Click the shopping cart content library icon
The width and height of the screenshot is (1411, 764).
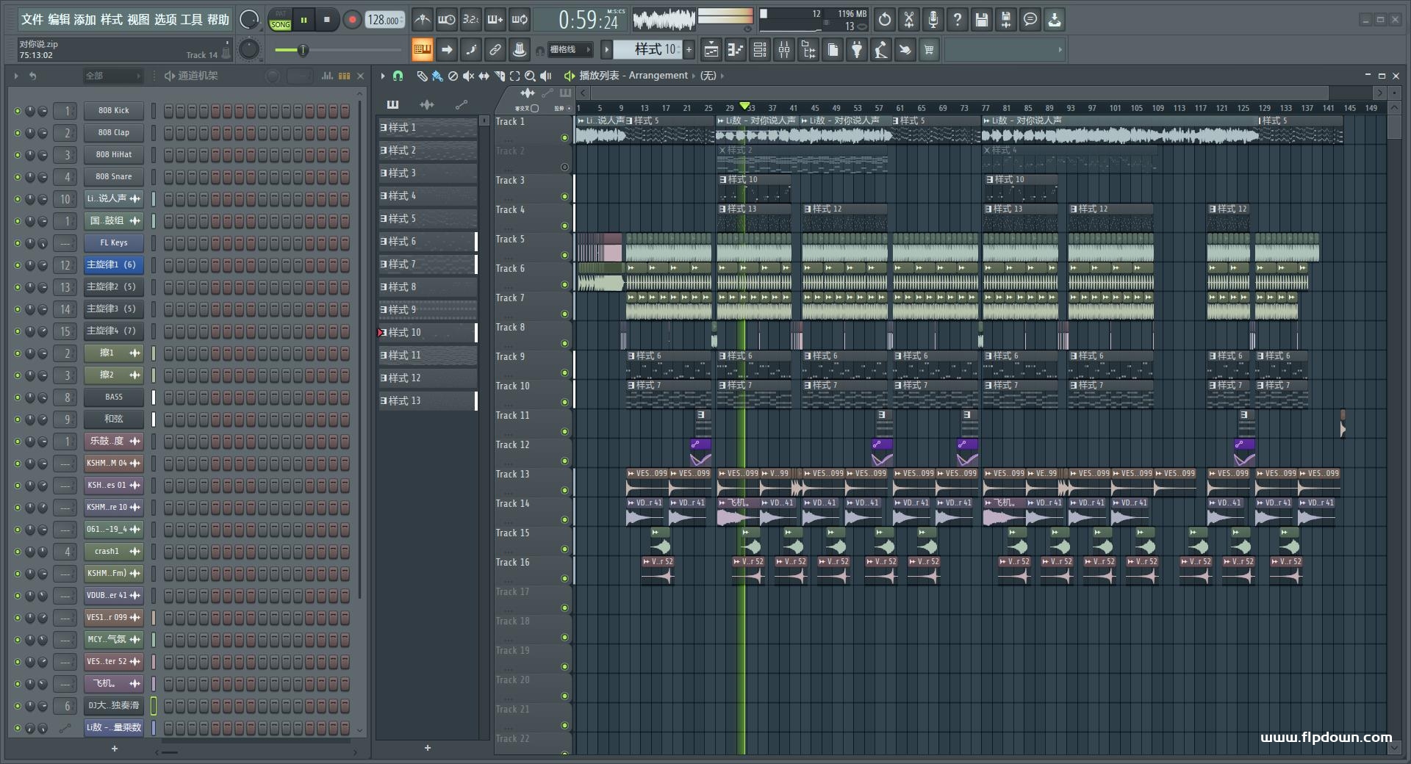930,50
